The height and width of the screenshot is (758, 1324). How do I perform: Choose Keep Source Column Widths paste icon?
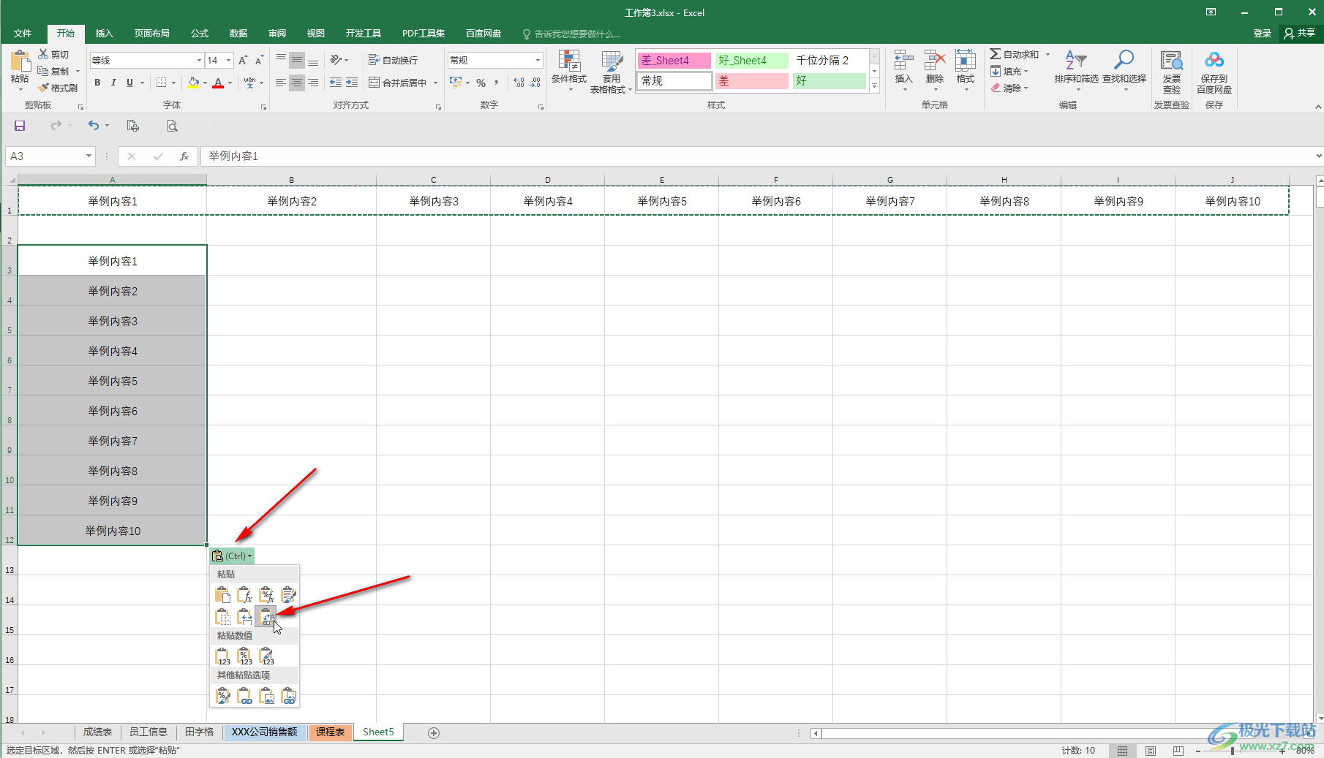tap(245, 617)
